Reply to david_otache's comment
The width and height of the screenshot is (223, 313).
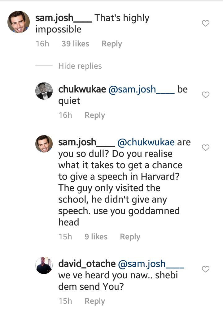click(95, 301)
